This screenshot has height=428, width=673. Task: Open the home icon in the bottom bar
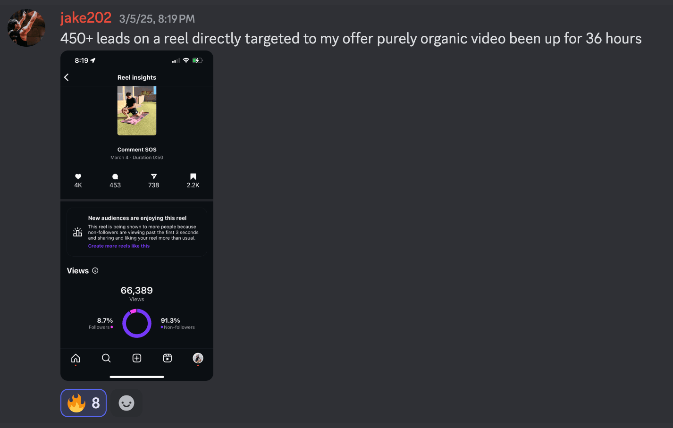point(76,358)
